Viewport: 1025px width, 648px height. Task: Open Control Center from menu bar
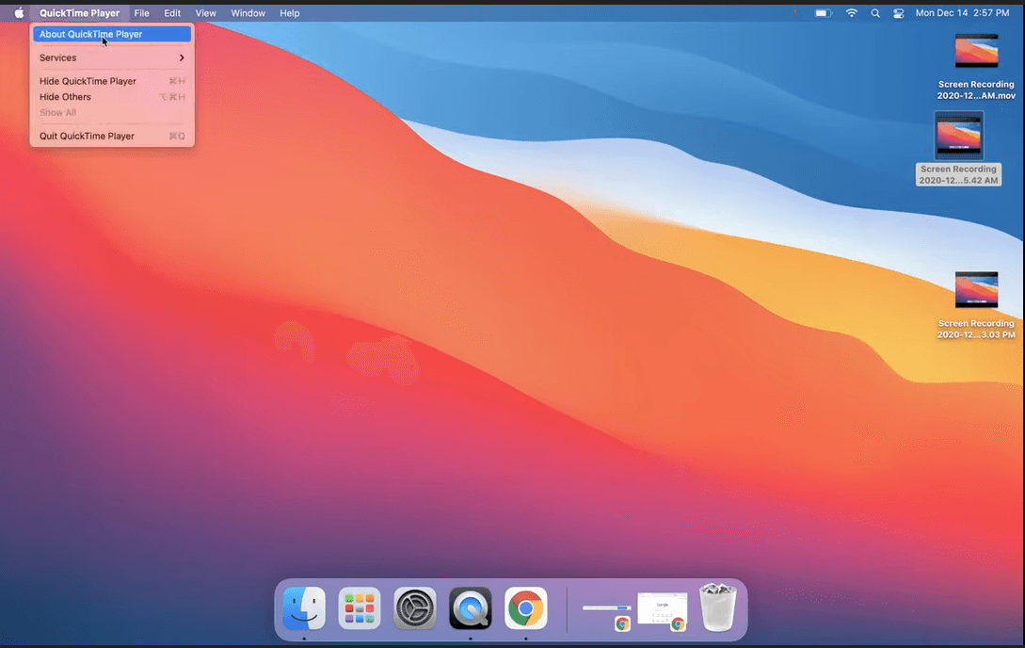(x=899, y=13)
